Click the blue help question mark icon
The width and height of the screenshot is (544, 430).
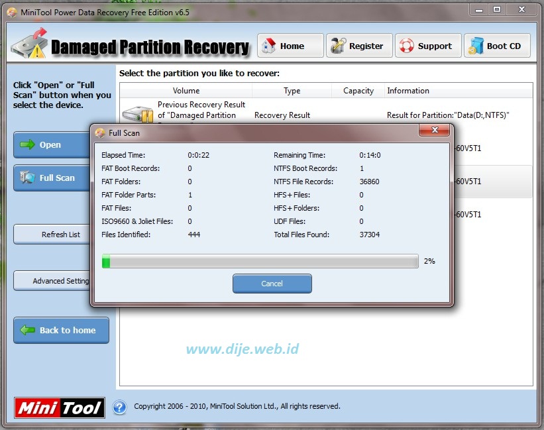tap(120, 407)
